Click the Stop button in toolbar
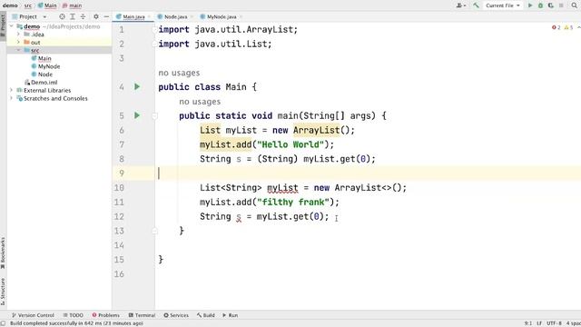 click(x=561, y=5)
